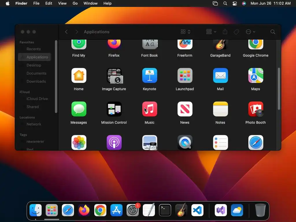Select the Music app icon
Image resolution: width=296 pixels, height=222 pixels.
[x=150, y=109]
